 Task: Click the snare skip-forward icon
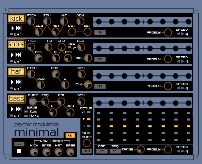(x=18, y=55)
